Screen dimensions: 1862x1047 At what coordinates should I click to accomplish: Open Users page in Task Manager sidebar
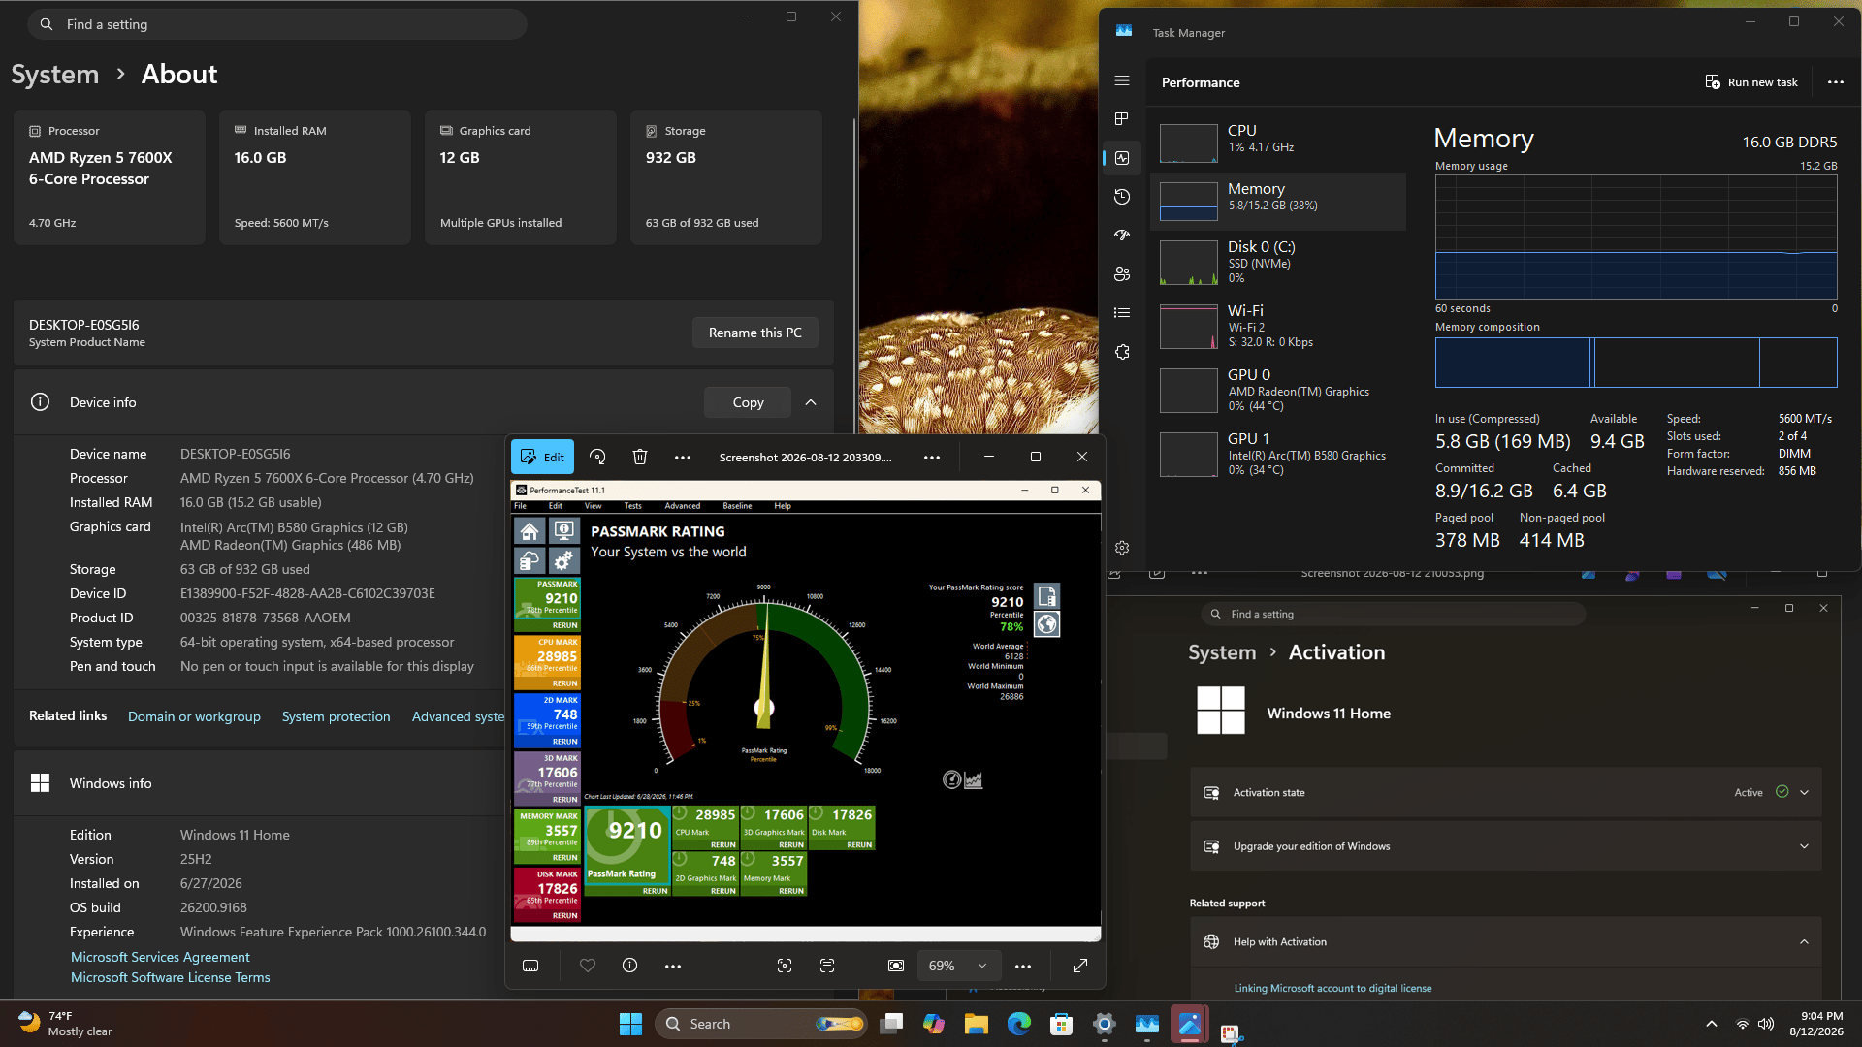tap(1122, 274)
